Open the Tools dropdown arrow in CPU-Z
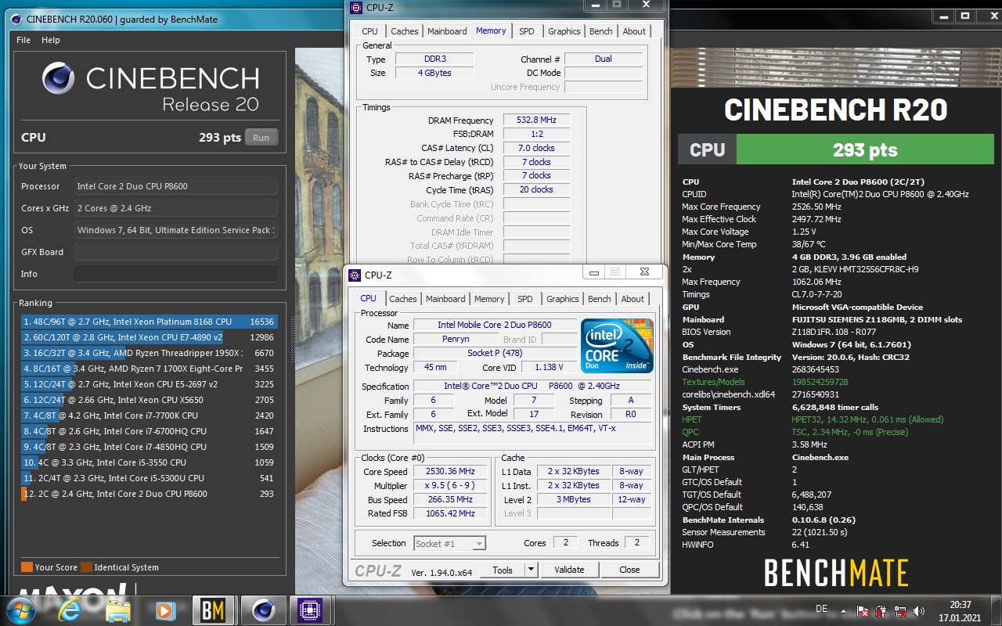Screen dimensions: 1002x626 pyautogui.click(x=531, y=570)
